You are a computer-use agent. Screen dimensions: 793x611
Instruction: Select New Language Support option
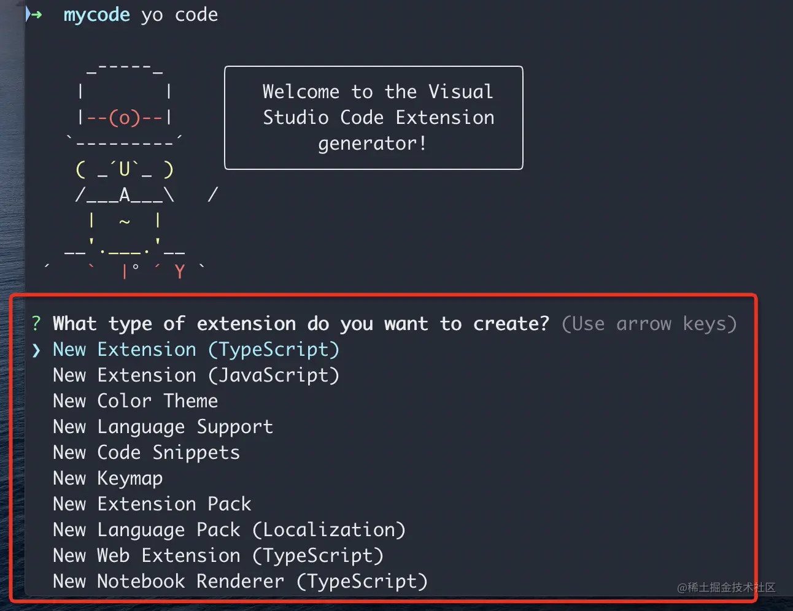(x=163, y=427)
